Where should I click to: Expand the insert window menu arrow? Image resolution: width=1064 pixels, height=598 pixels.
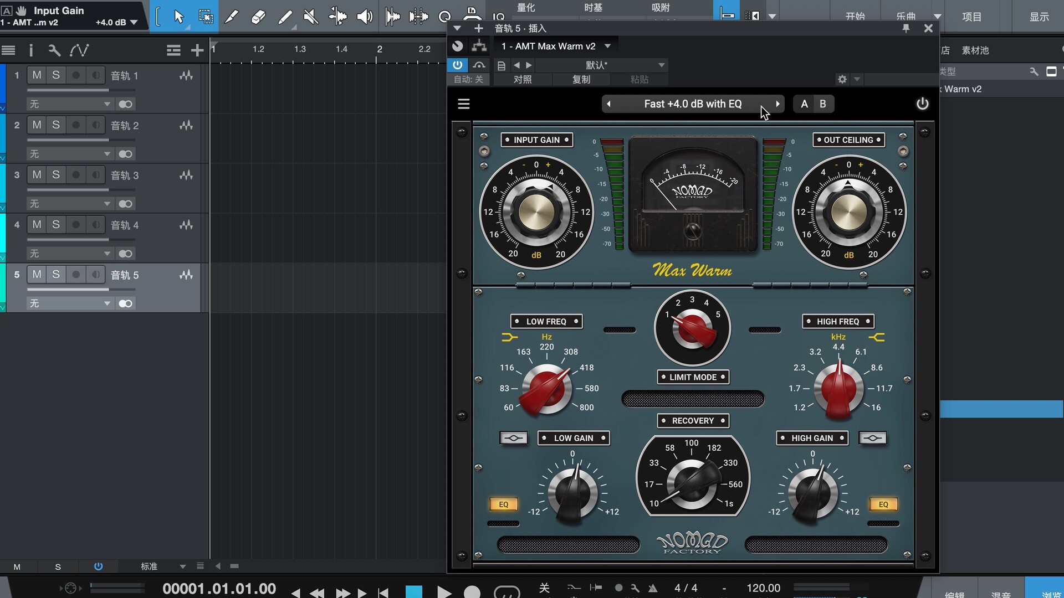(x=457, y=28)
